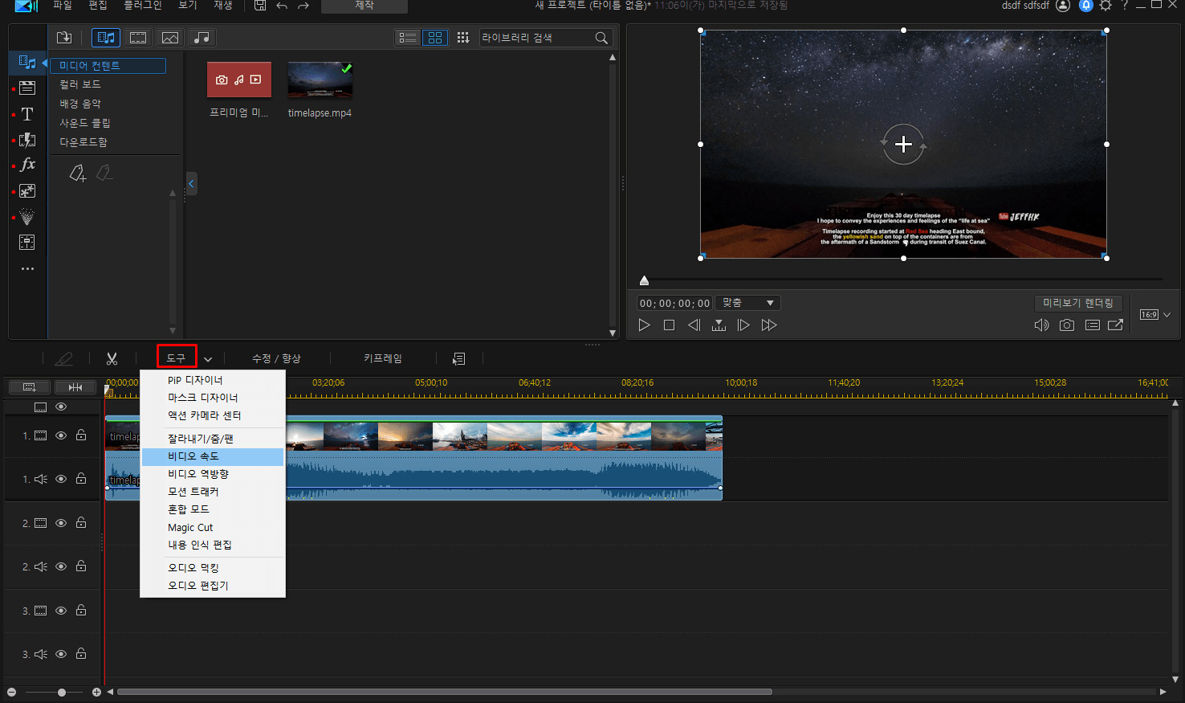Toggle visibility of audio track 3
1185x703 pixels.
coord(61,654)
